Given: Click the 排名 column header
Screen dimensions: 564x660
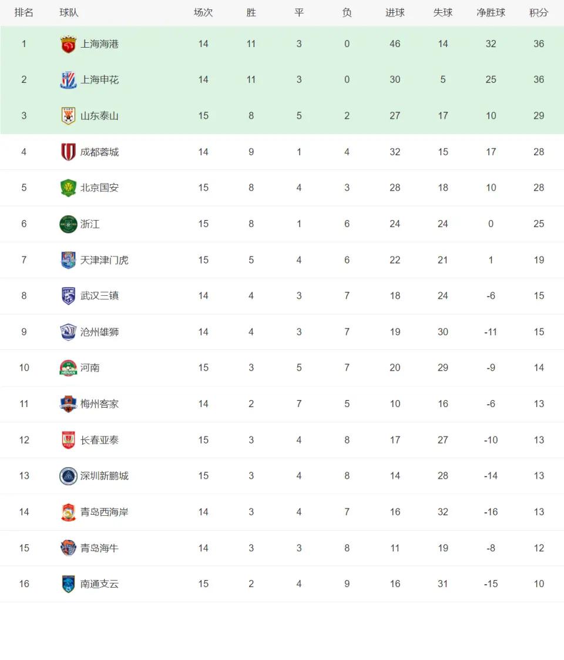Looking at the screenshot, I should (x=24, y=12).
